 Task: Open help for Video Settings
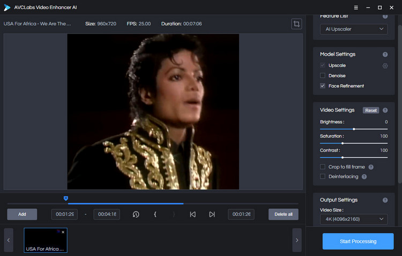click(x=385, y=110)
